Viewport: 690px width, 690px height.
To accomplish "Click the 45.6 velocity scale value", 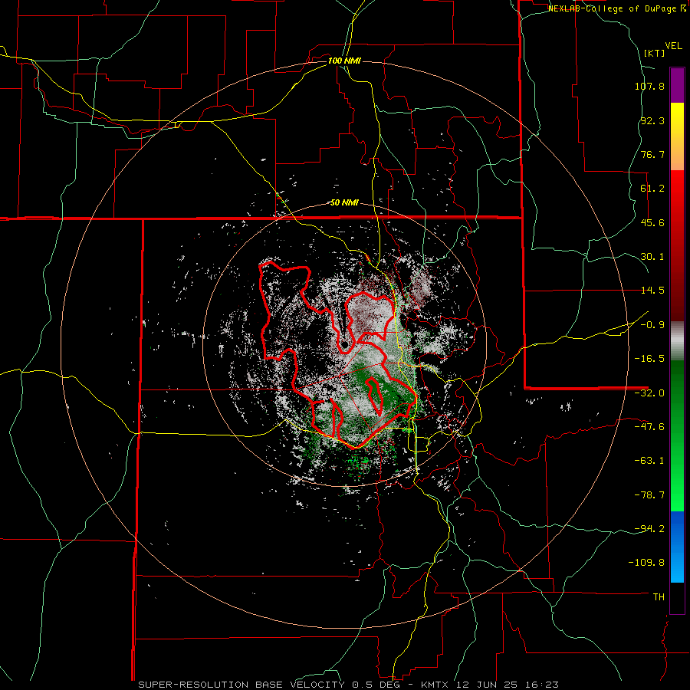I will [x=652, y=222].
